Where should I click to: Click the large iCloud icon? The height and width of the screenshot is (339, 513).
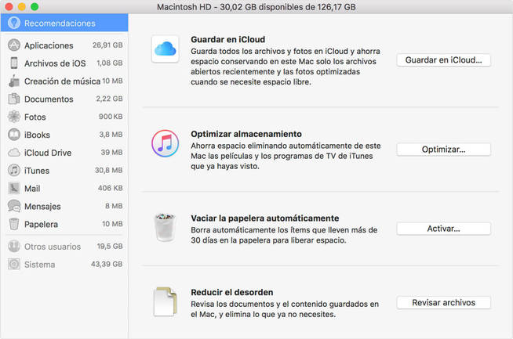166,49
